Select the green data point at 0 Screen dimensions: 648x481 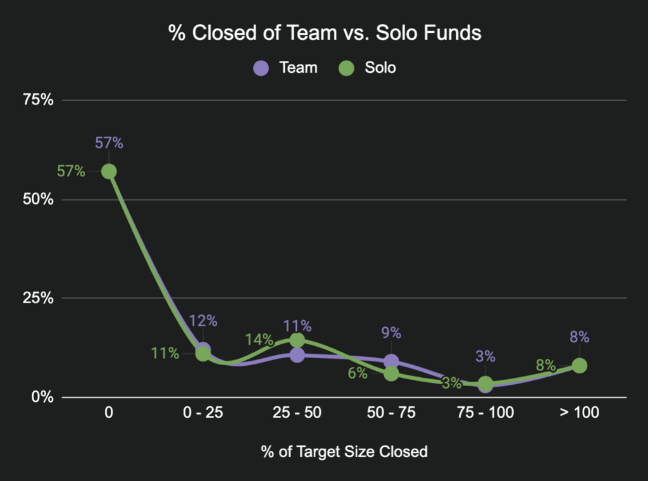pyautogui.click(x=109, y=172)
